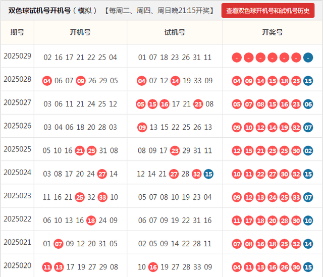Click 开机号 numbers 03 04 06 18 20 28 03

coord(80,127)
